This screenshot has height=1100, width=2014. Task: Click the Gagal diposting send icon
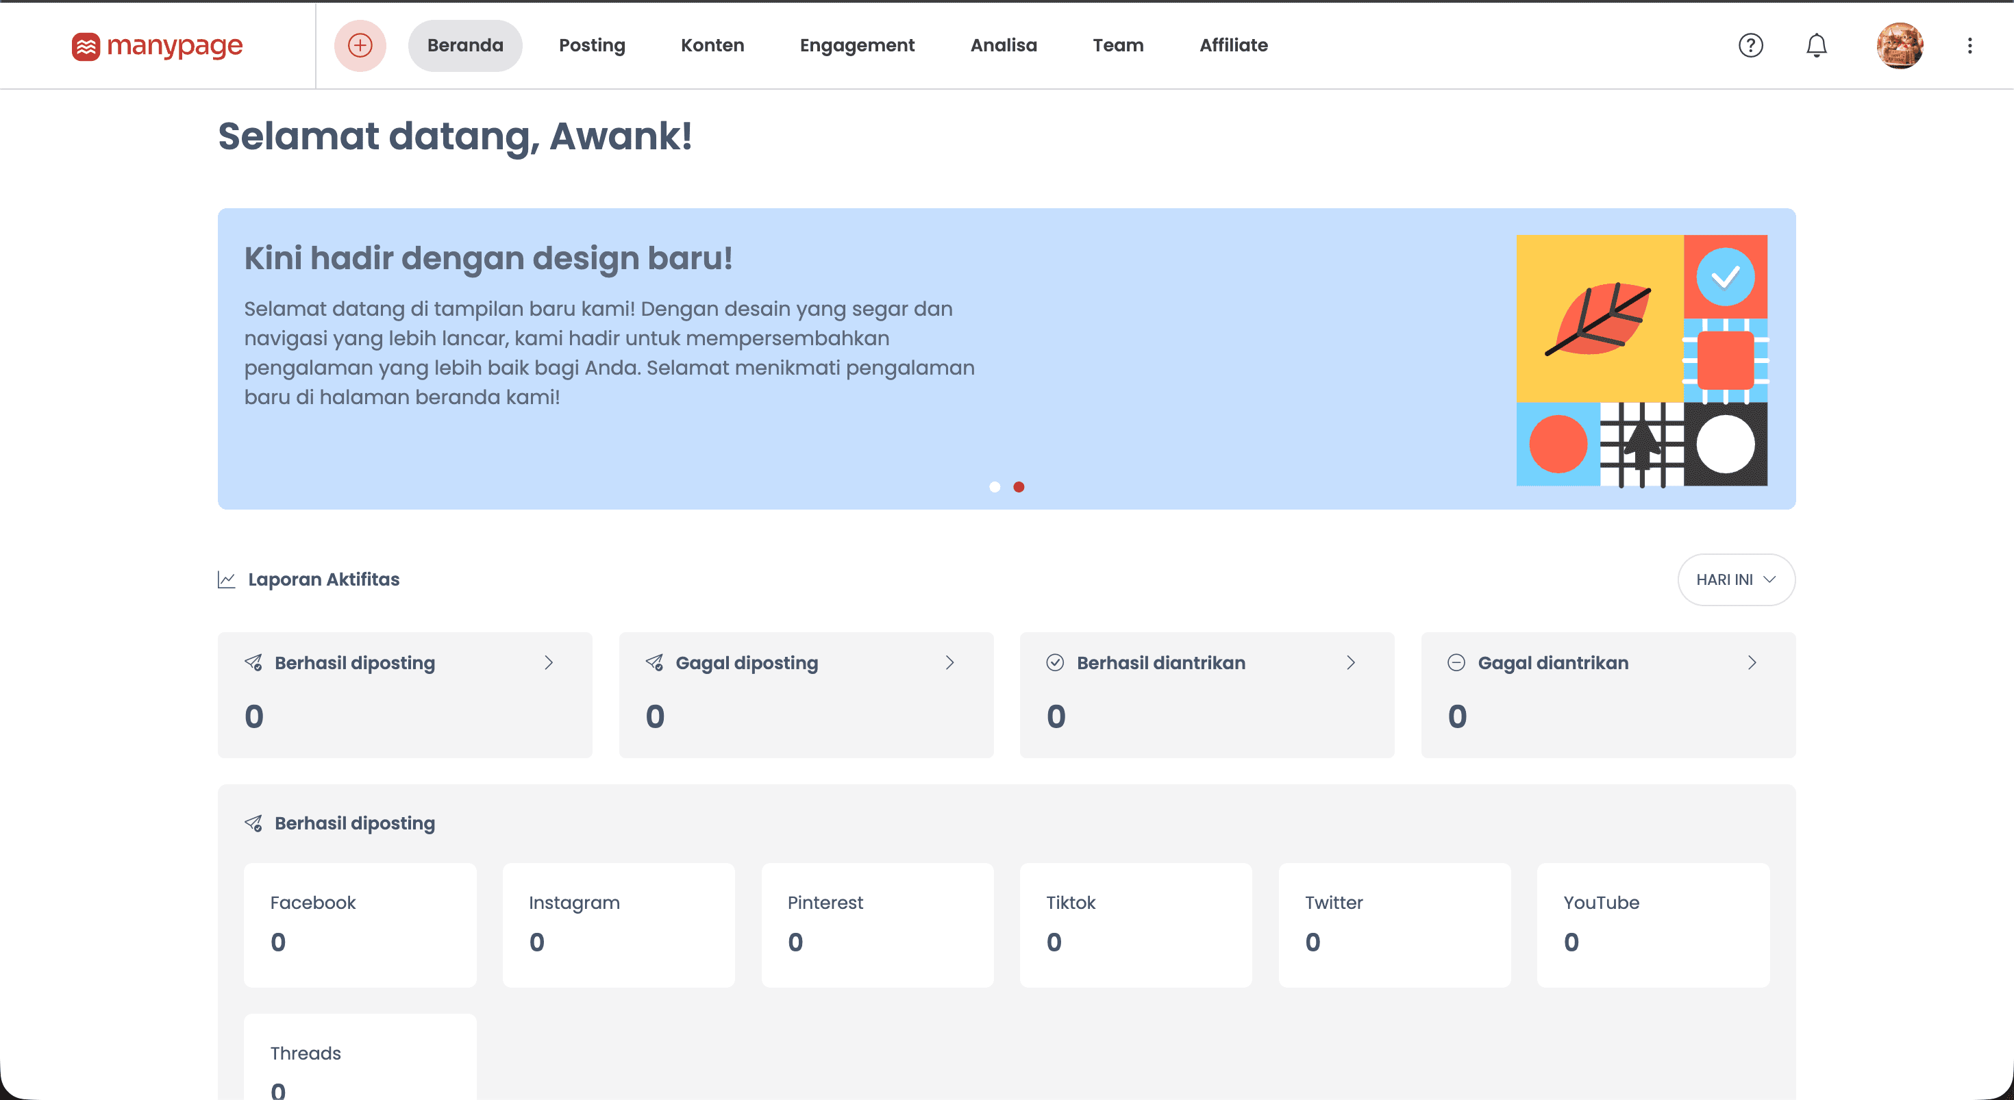(654, 663)
